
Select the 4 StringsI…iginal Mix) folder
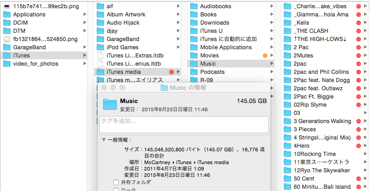325,138
